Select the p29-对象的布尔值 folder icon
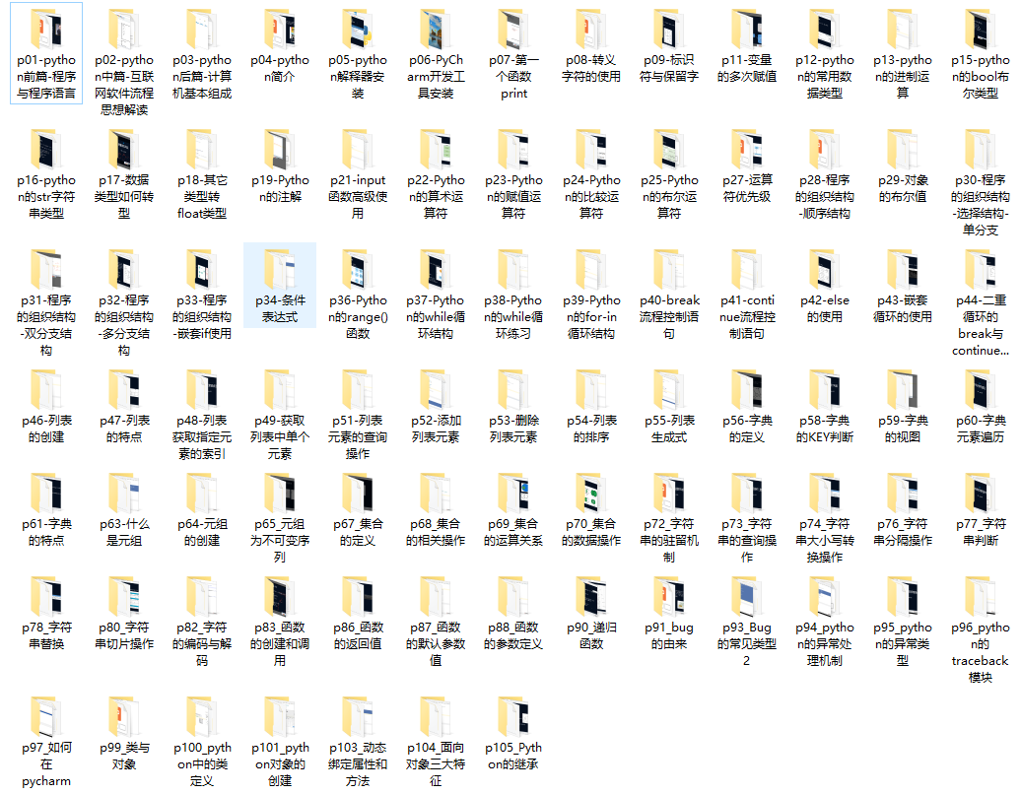This screenshot has width=1021, height=794. [x=903, y=150]
